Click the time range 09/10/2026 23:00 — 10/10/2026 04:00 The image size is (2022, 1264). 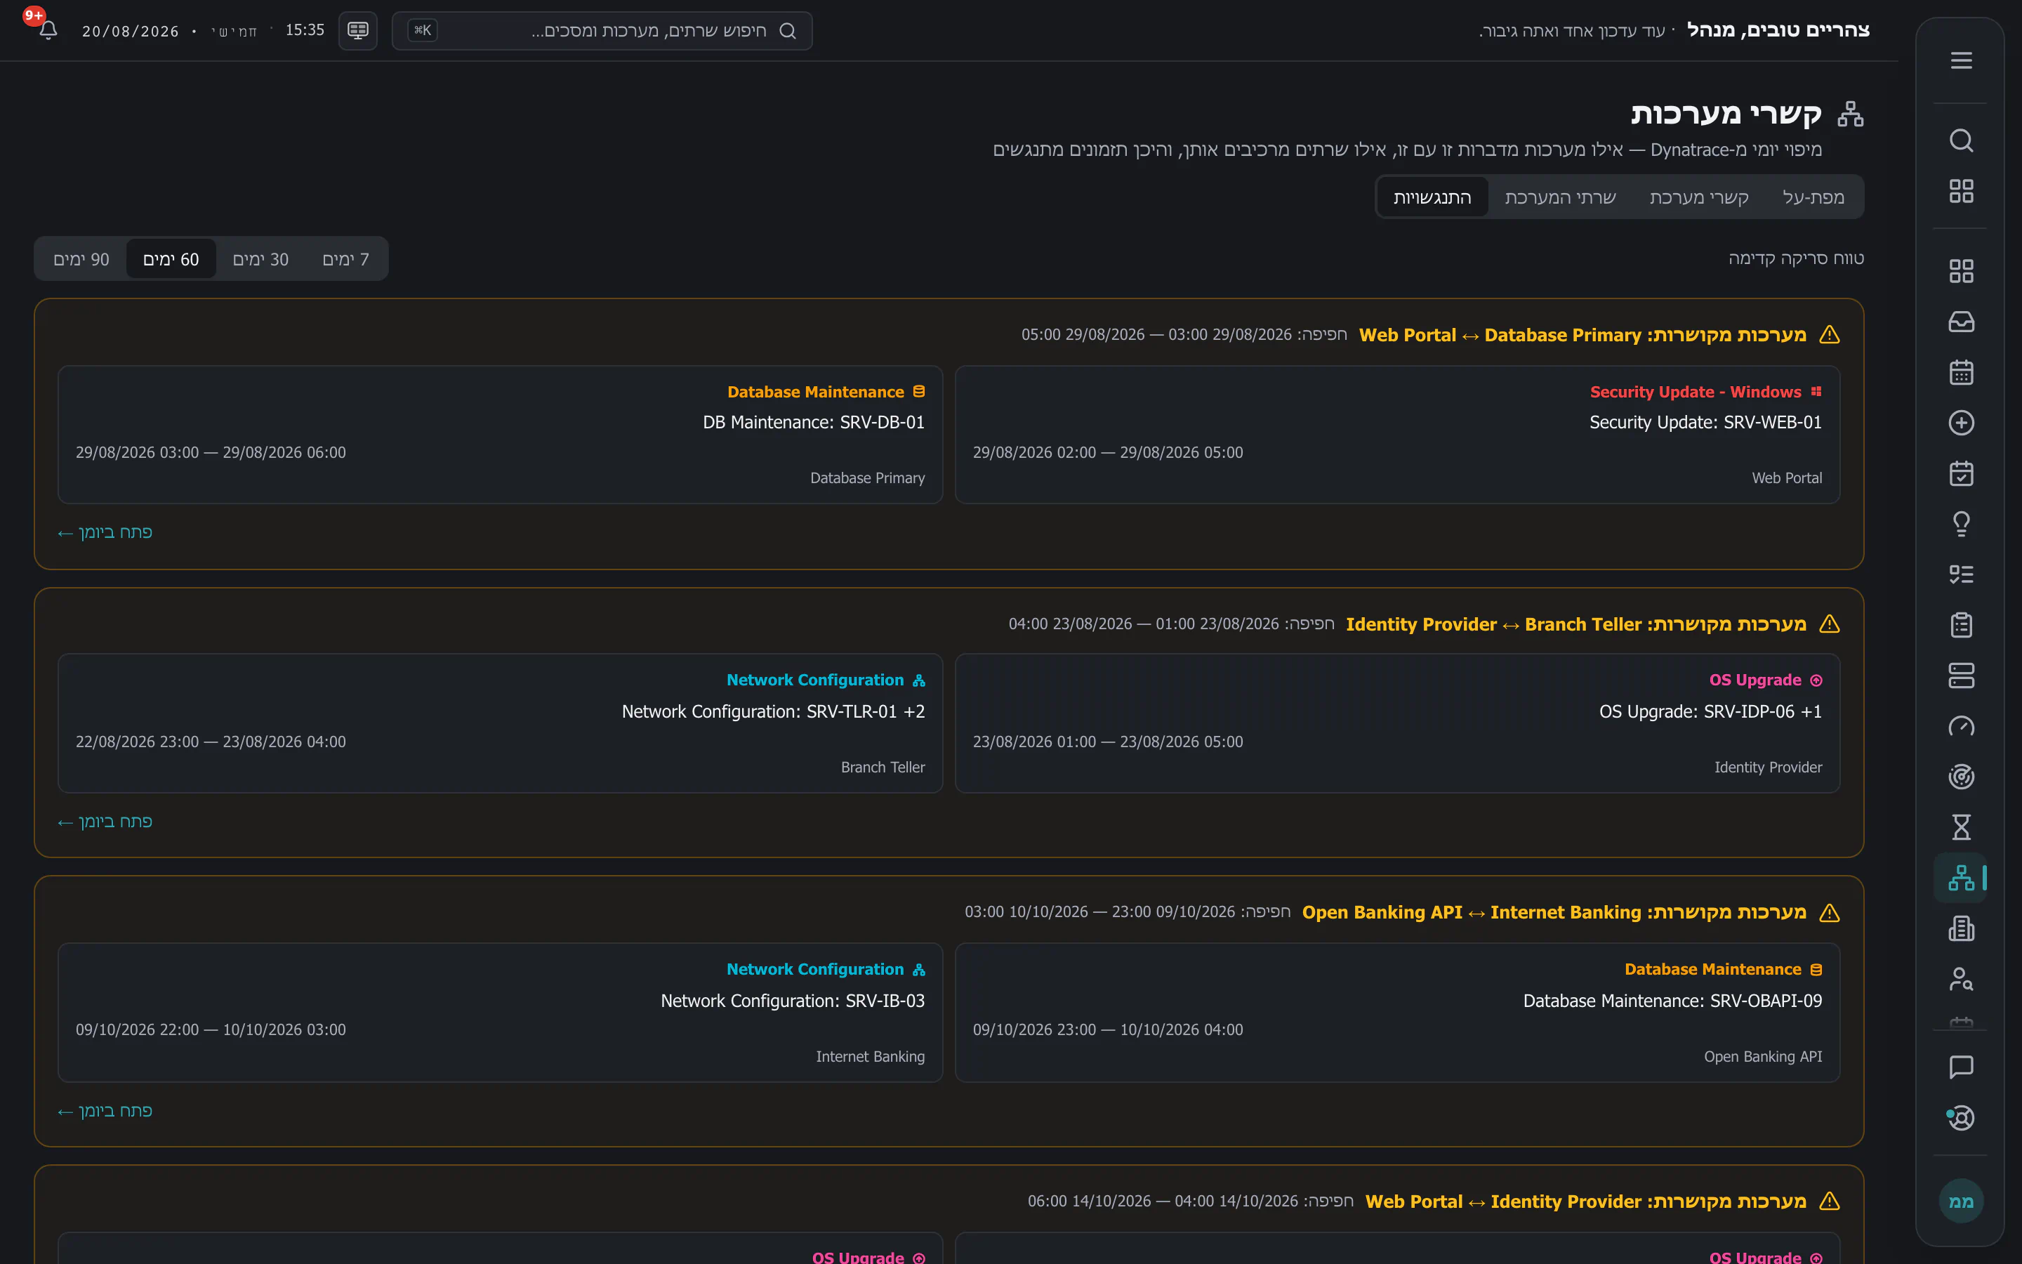click(1108, 1030)
